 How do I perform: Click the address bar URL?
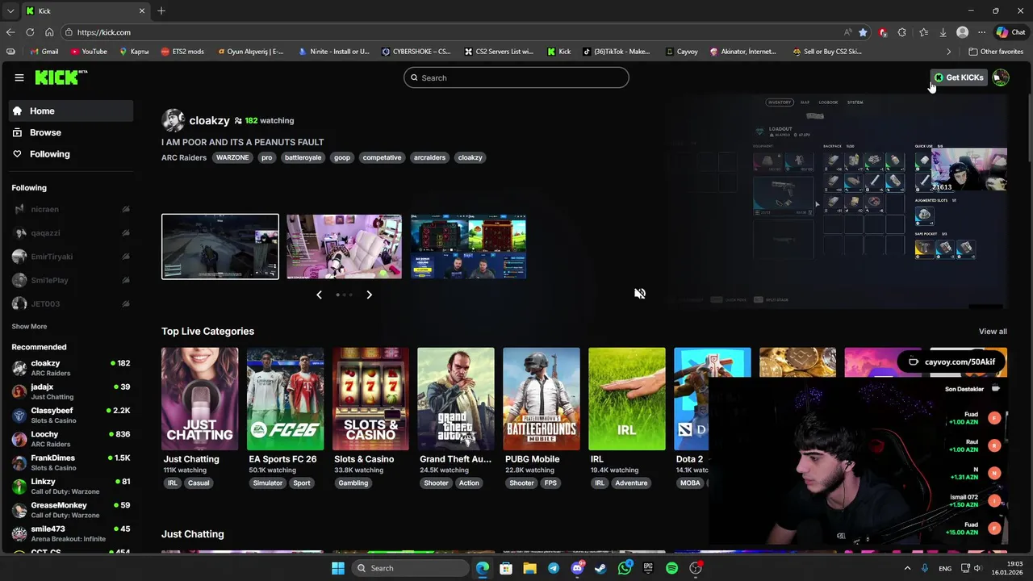coord(103,32)
